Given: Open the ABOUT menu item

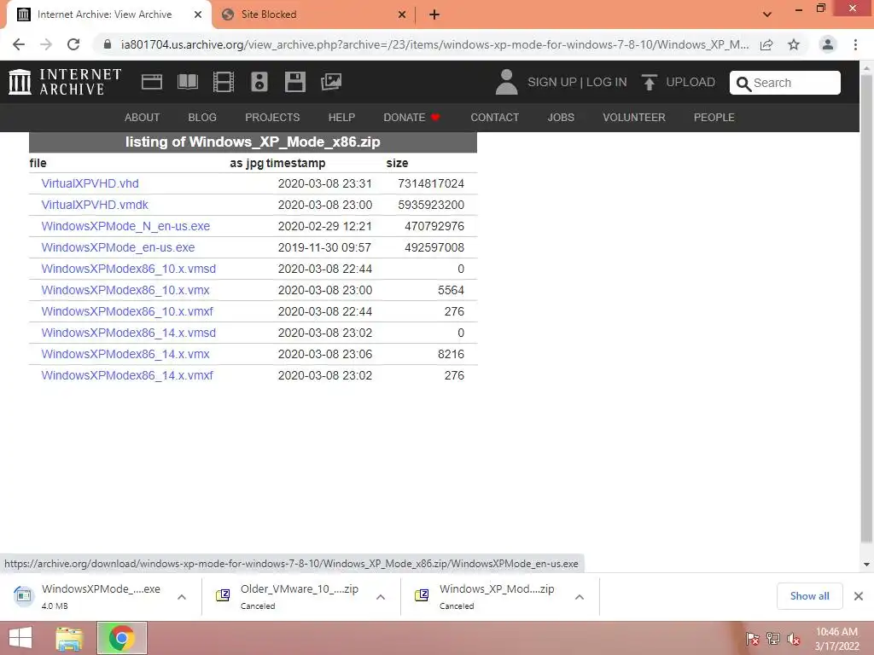Looking at the screenshot, I should (143, 118).
